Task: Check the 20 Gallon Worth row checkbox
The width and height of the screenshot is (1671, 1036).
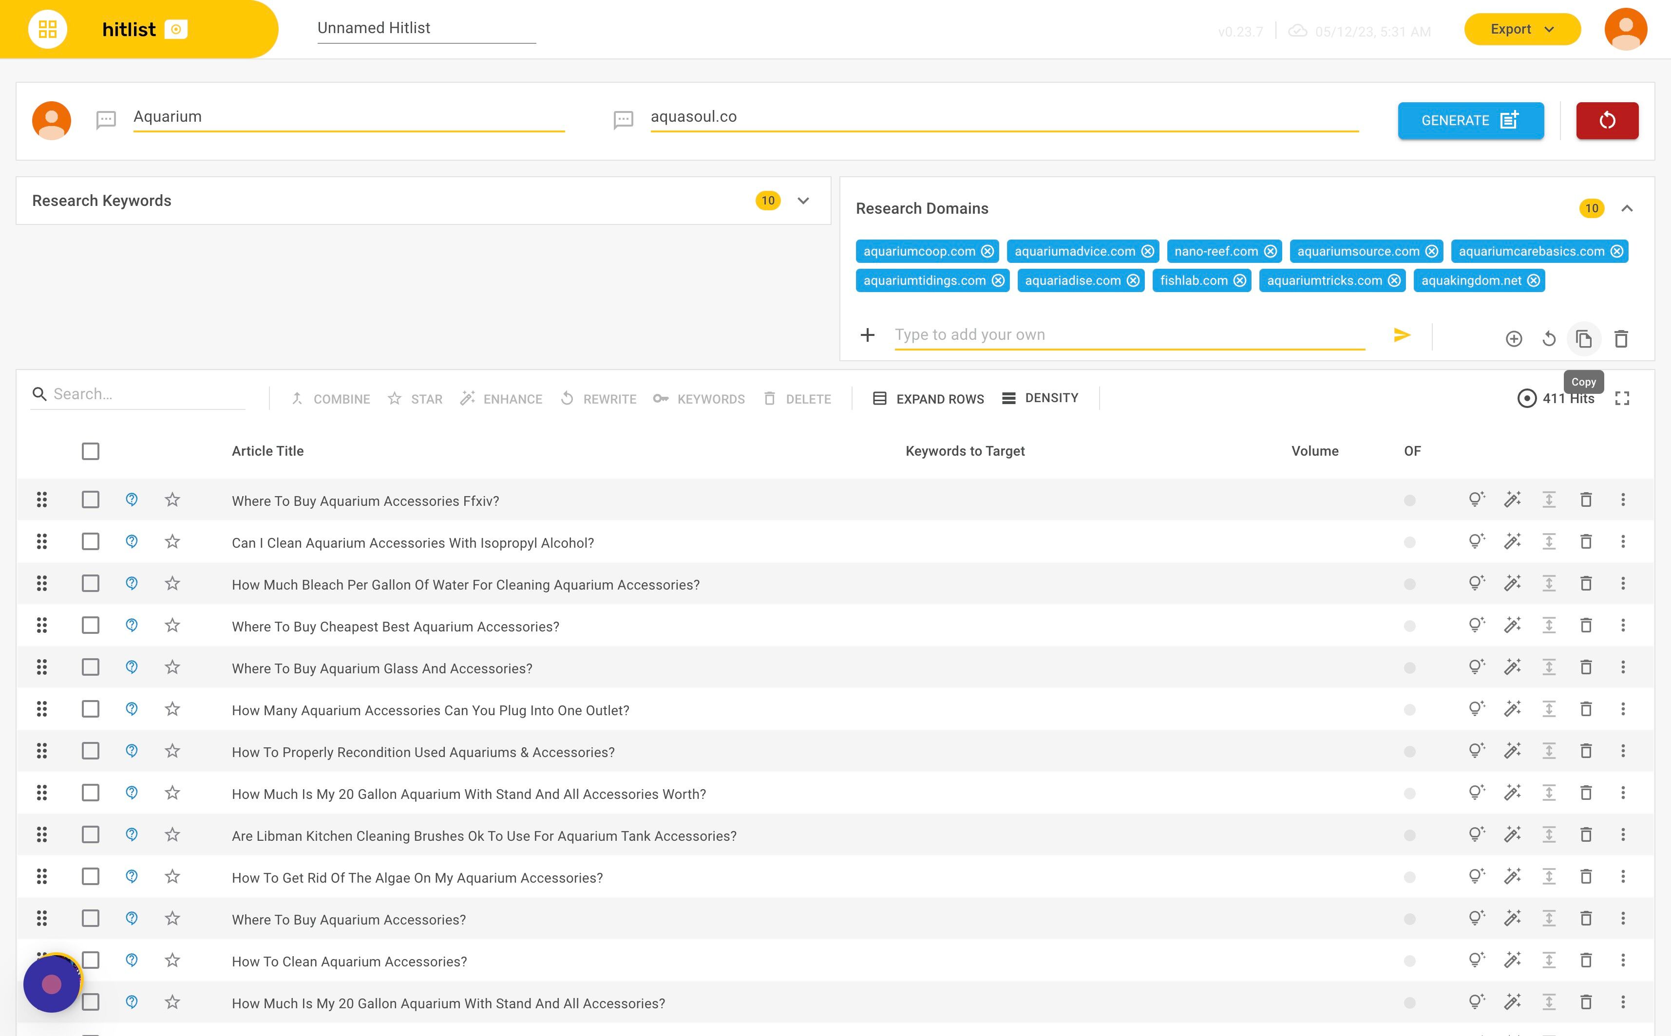Action: coord(90,792)
